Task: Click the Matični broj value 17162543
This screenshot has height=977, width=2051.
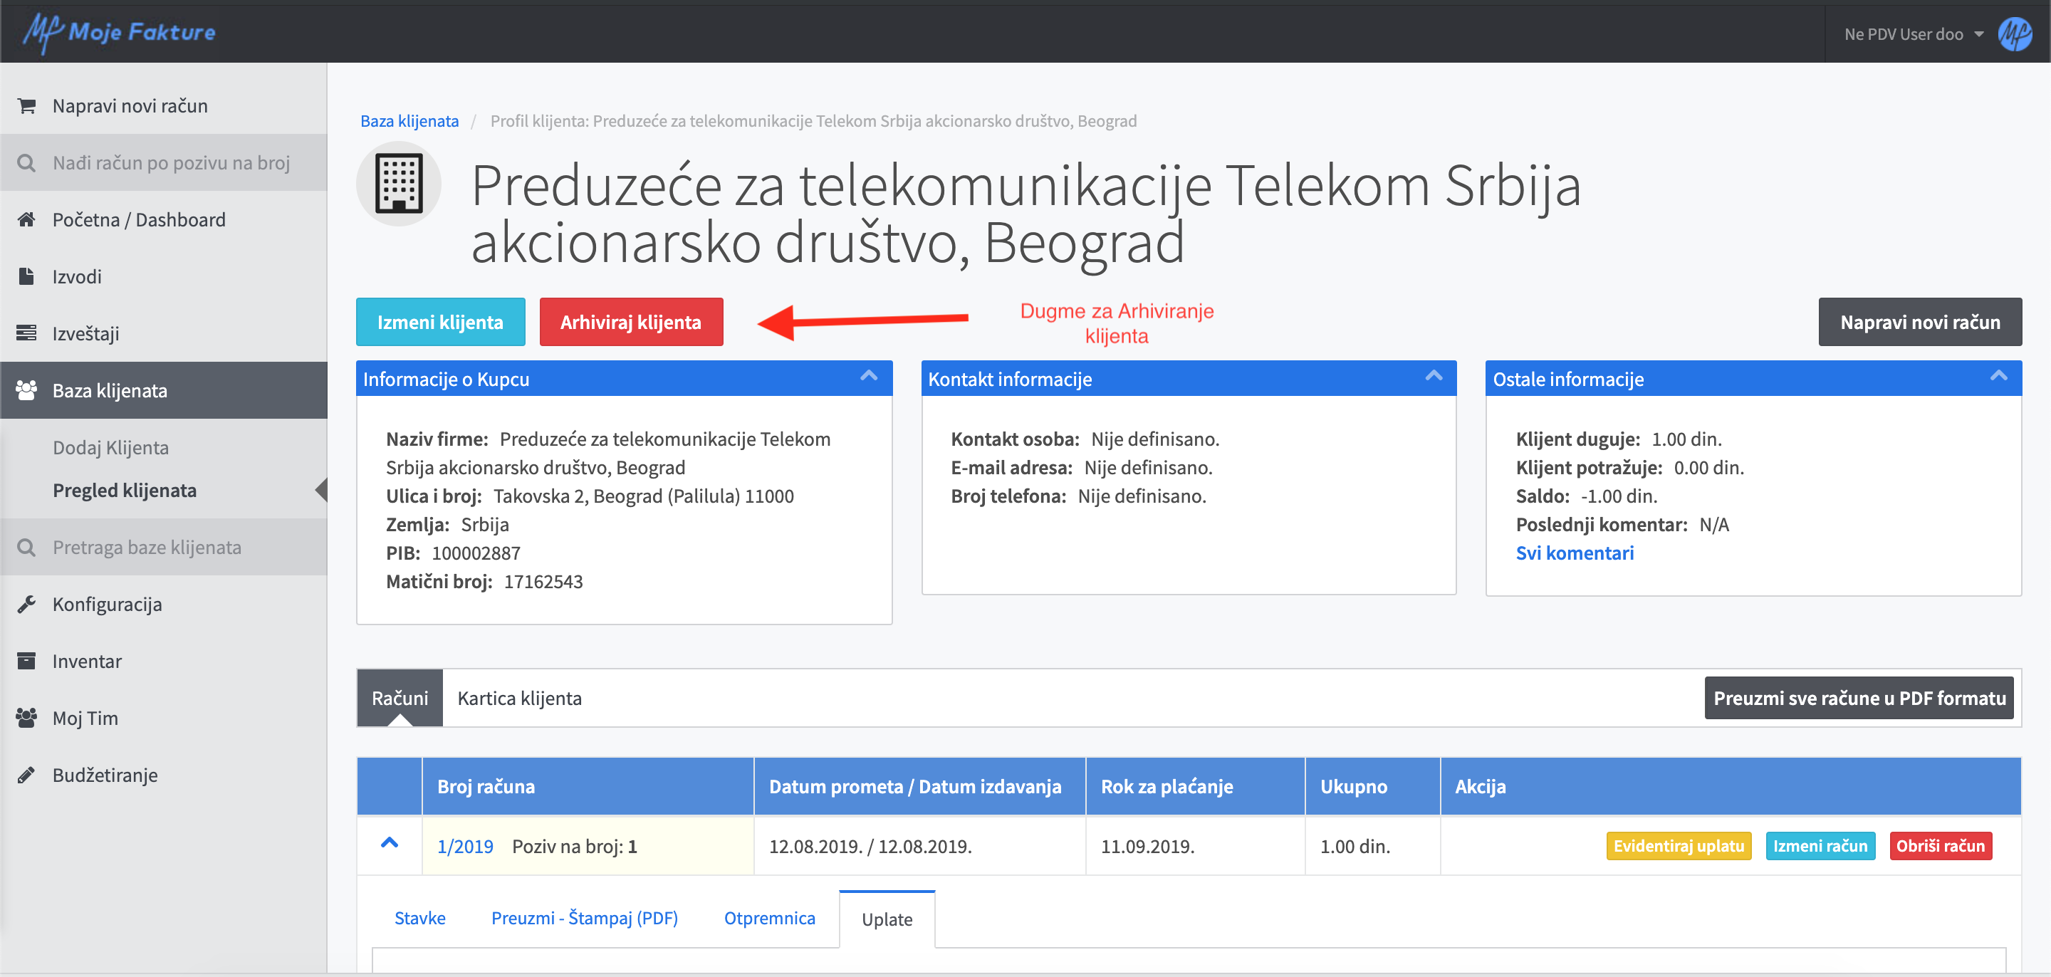Action: (543, 581)
